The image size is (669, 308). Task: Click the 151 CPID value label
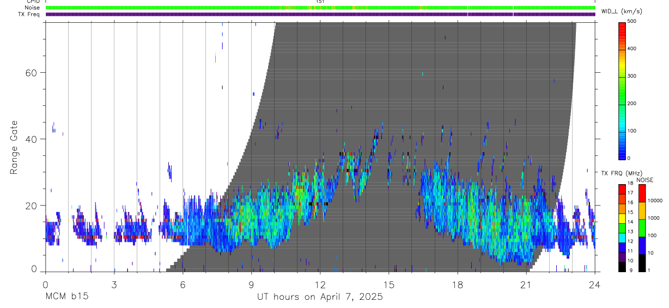pyautogui.click(x=320, y=2)
